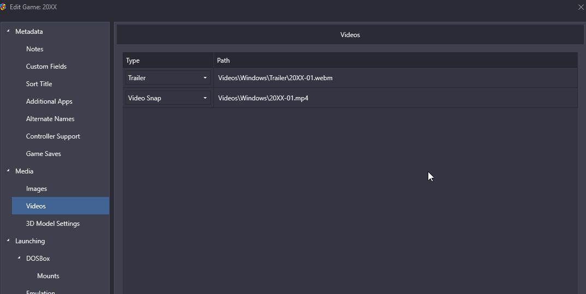The image size is (586, 294).
Task: Switch to the Images media page
Action: [x=37, y=189]
